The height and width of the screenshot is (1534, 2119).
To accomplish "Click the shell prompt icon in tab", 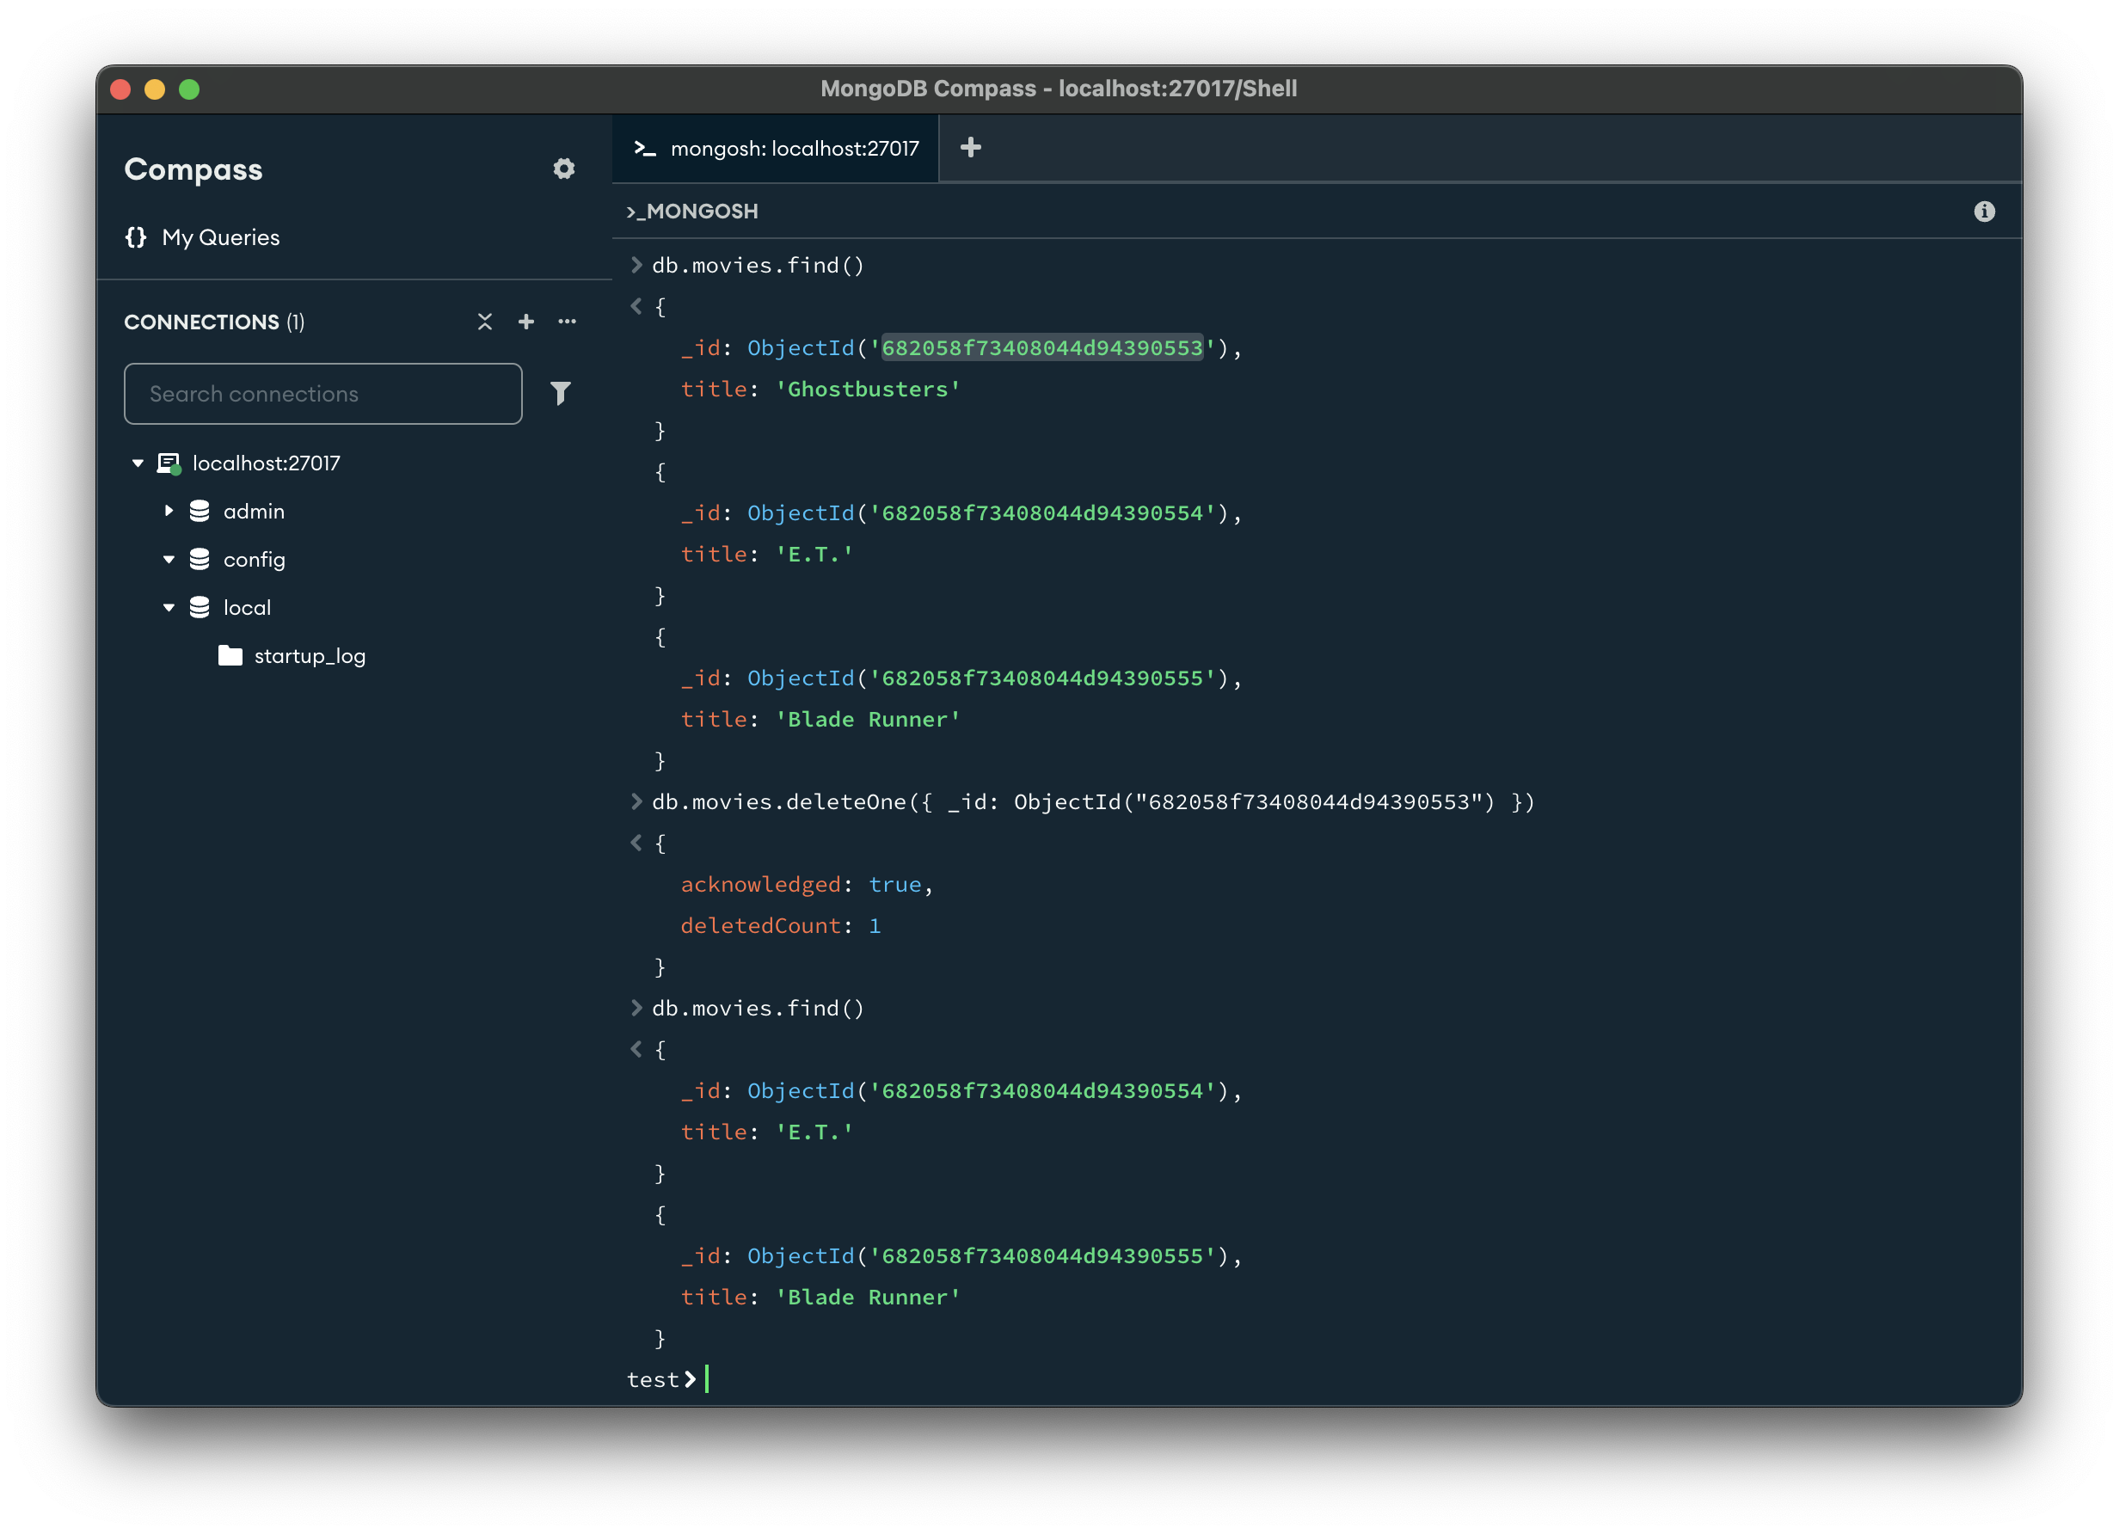I will pyautogui.click(x=645, y=149).
